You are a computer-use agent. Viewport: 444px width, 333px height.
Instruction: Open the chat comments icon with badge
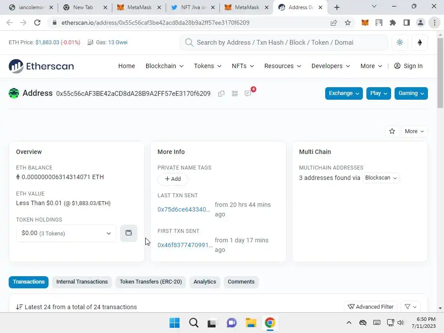[x=248, y=93]
